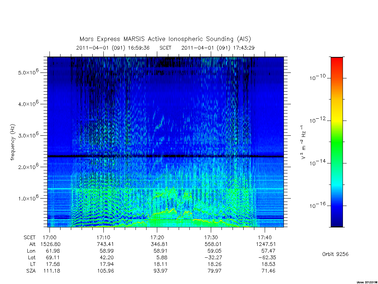Click the small version stamp in the bottom-right corner

367,282
